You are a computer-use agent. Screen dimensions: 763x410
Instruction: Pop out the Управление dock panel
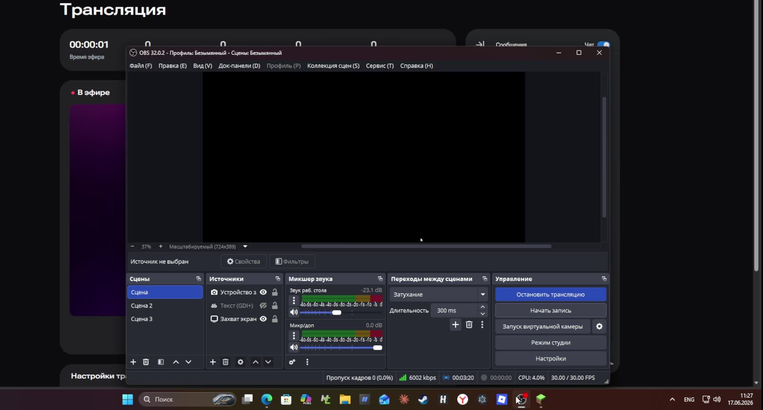point(604,279)
